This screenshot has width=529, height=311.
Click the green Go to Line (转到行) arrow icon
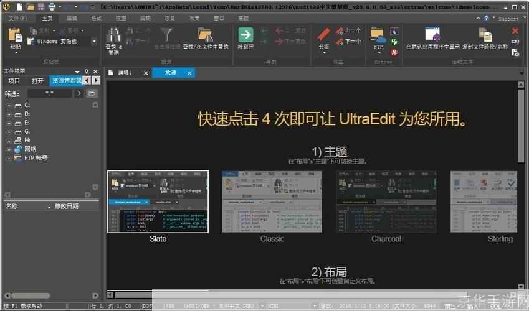(x=245, y=35)
